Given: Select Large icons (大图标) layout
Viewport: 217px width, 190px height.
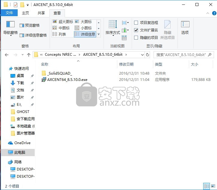Looking at the screenshot, I should tap(84, 22).
